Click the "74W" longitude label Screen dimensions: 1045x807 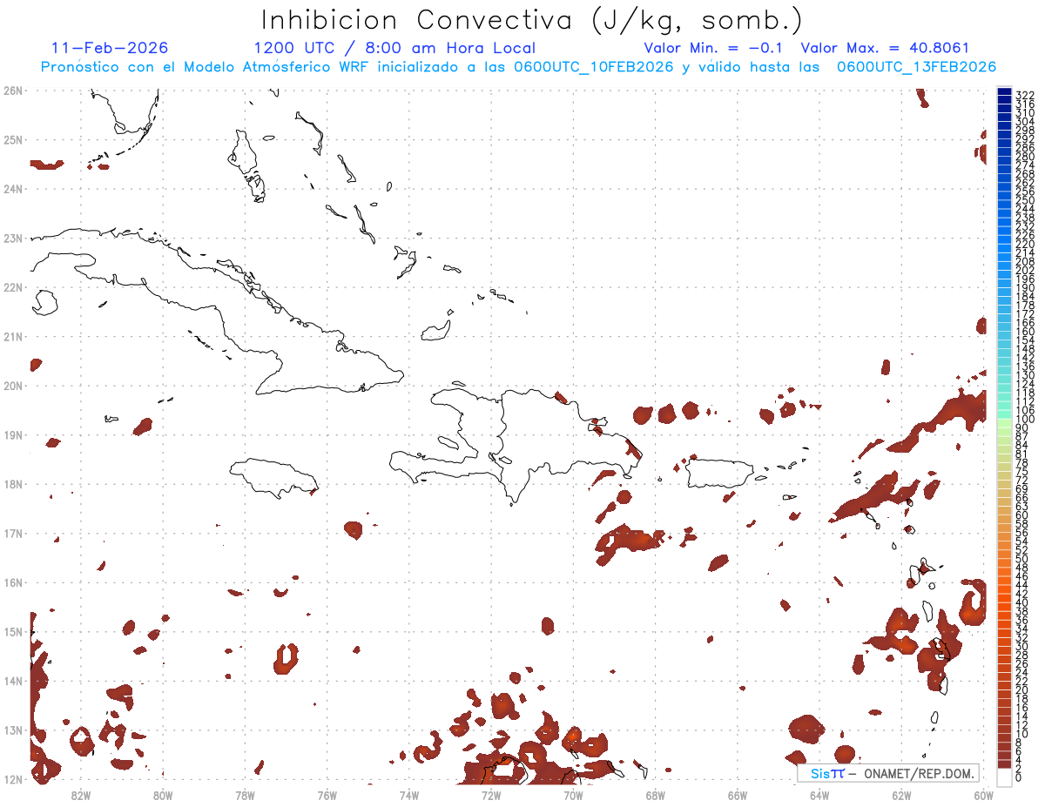point(409,794)
